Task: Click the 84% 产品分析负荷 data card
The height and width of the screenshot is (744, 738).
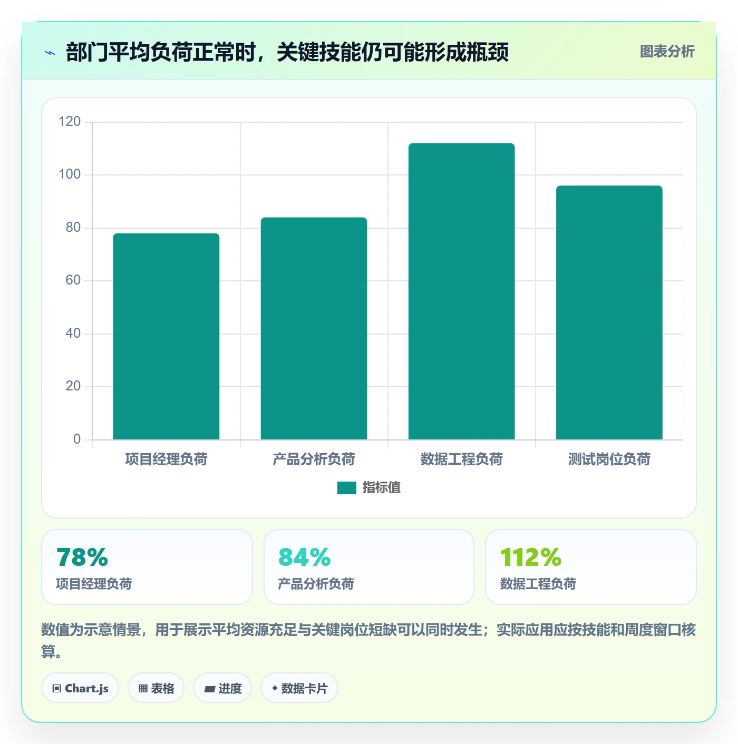Action: (369, 567)
